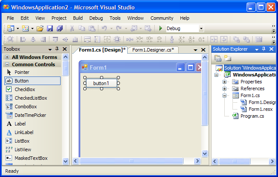This screenshot has height=177, width=278.
Task: Click the Align Tops layout icon
Action: (x=55, y=40)
